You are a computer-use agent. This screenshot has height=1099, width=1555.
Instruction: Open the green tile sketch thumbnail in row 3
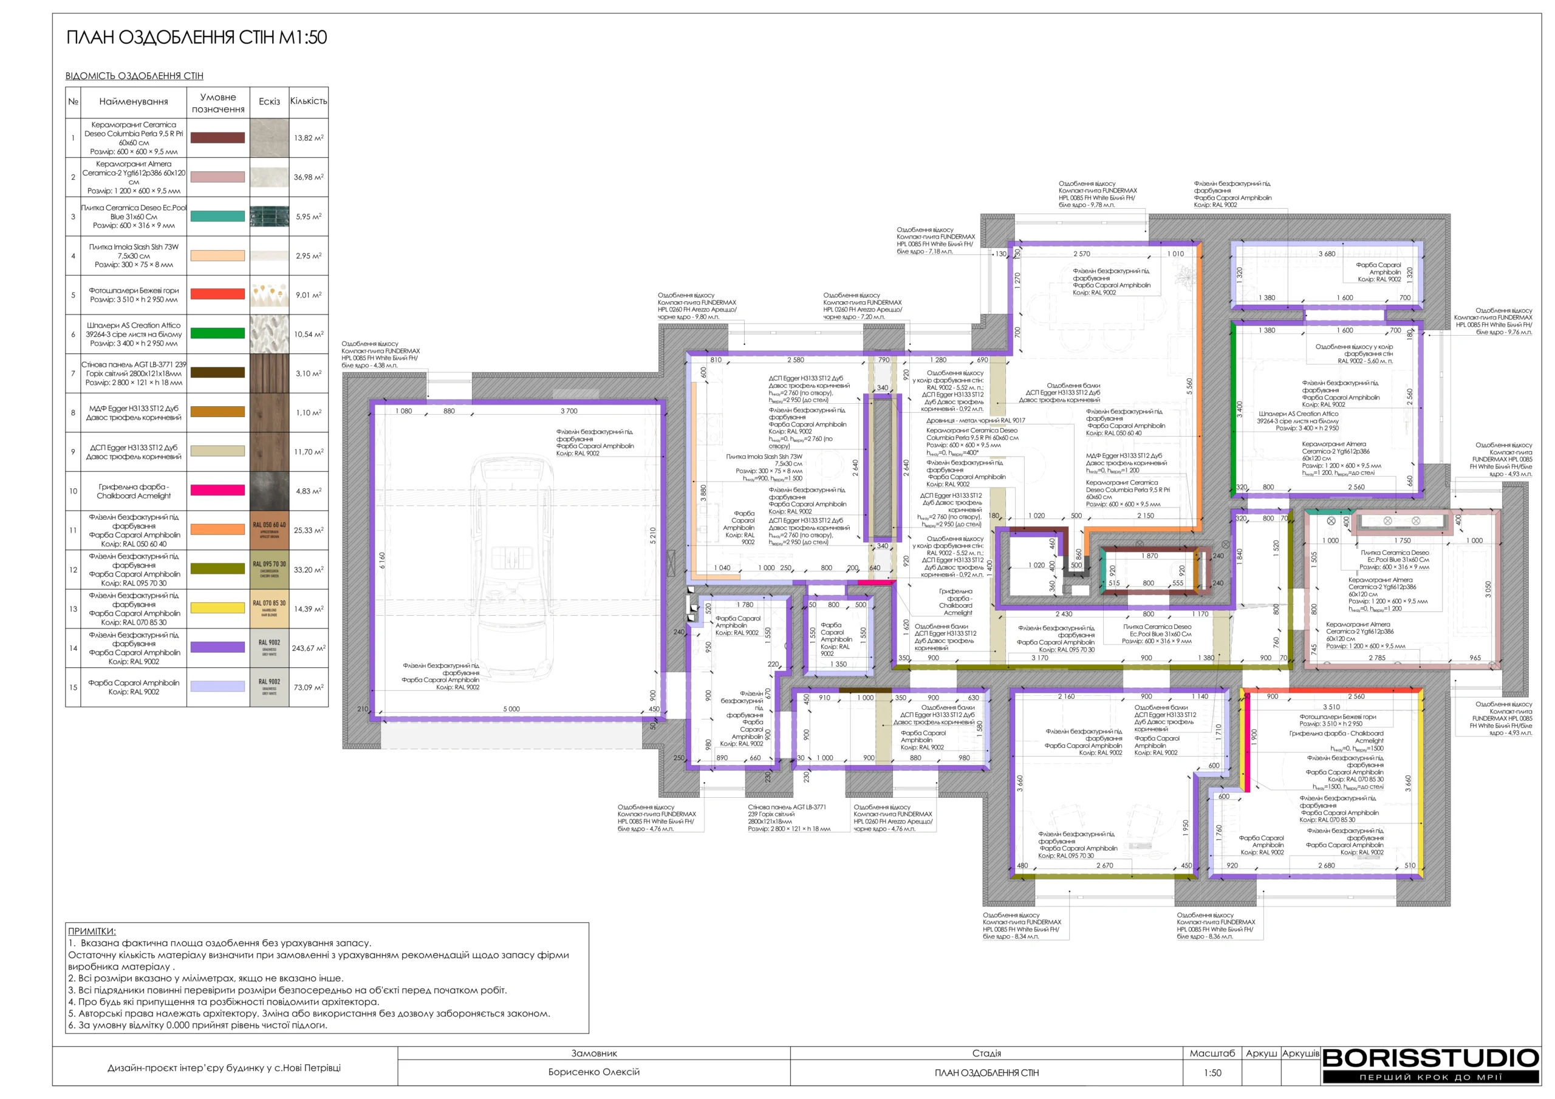click(x=269, y=217)
